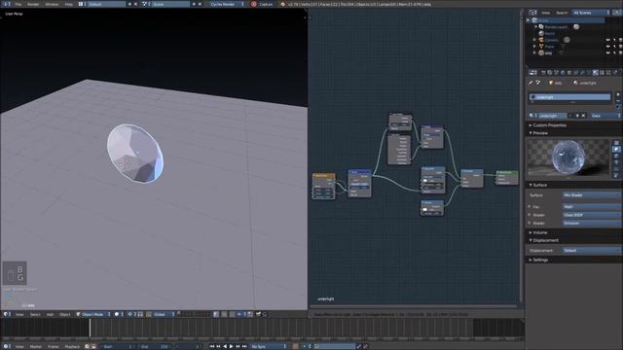This screenshot has width=623, height=350.
Task: Open 3D viewport Add menu
Action: pos(50,314)
